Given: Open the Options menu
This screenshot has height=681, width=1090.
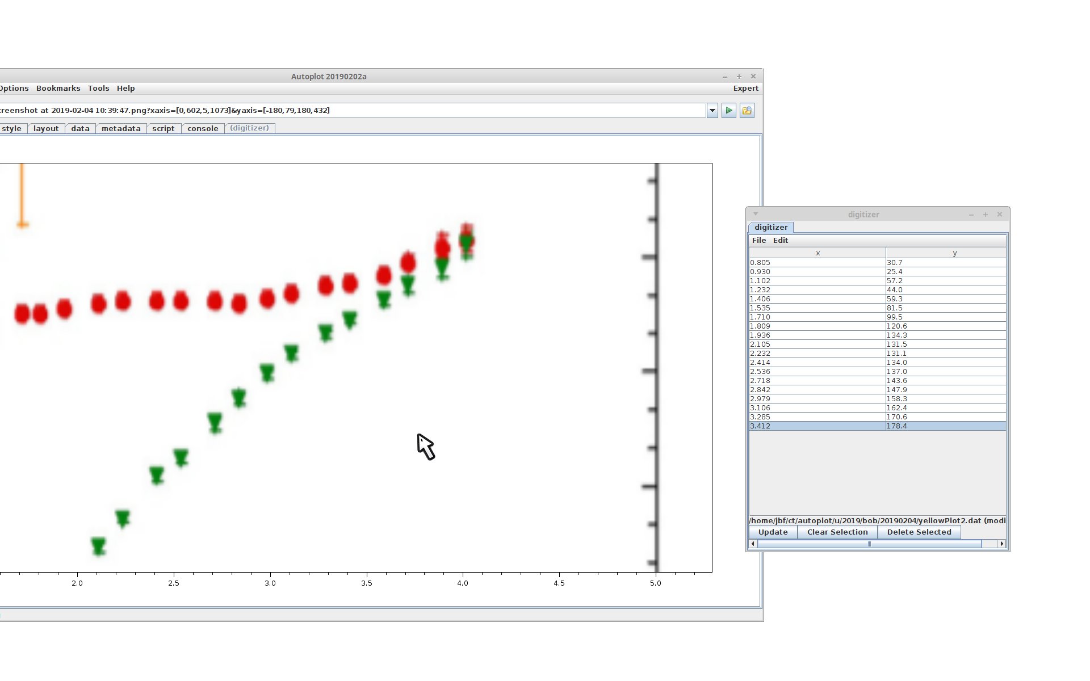Looking at the screenshot, I should coord(14,89).
